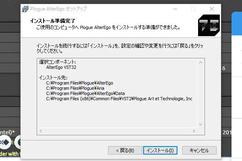Click the summary box scroll left arrow
Image resolution: width=242 pixels, height=161 pixels.
(41, 131)
